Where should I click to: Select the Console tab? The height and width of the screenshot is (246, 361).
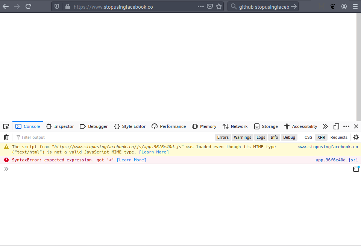click(27, 126)
